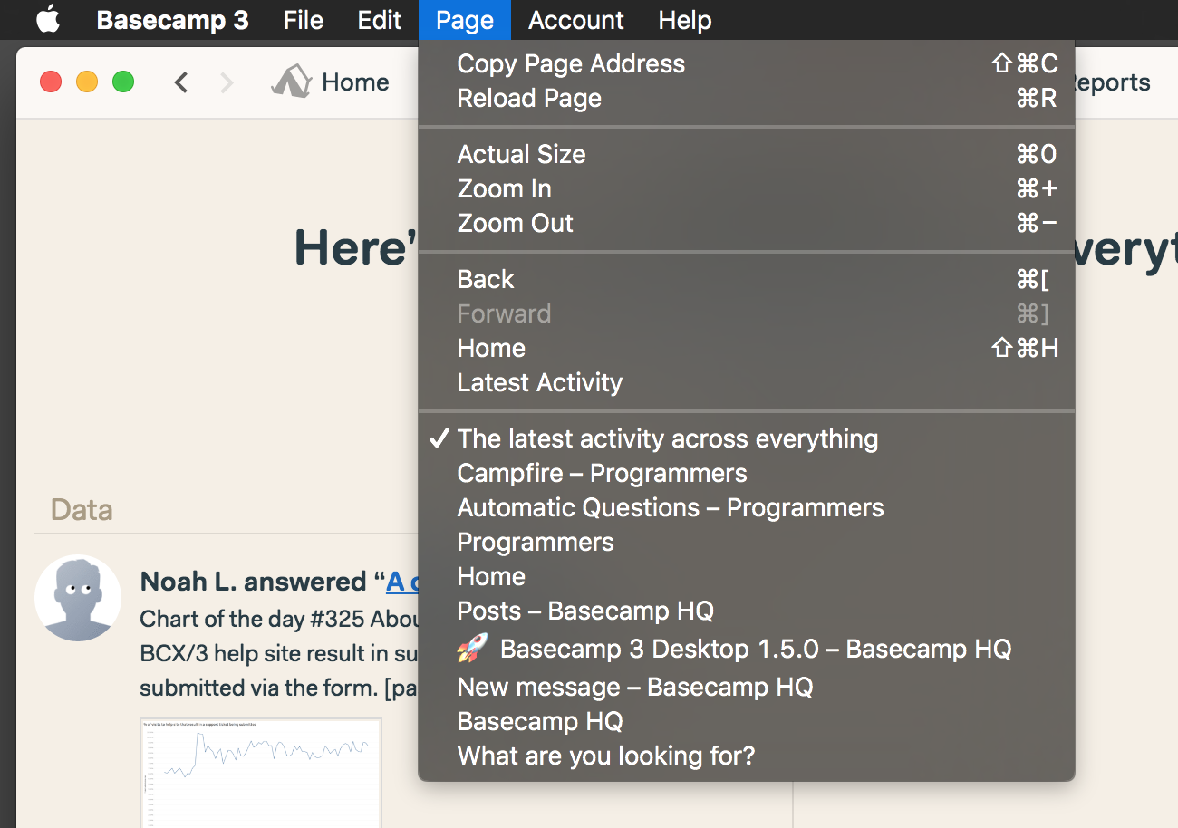Select Actual Size menu item
Viewport: 1178px width, 828px height.
pos(747,154)
